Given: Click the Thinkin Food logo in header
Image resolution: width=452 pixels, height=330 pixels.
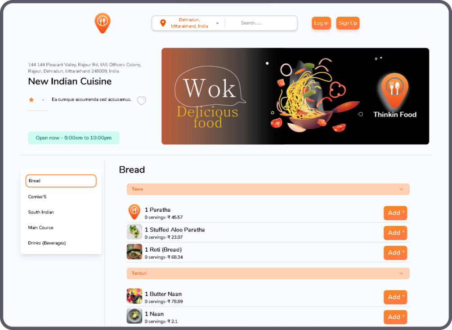Looking at the screenshot, I should pyautogui.click(x=103, y=23).
